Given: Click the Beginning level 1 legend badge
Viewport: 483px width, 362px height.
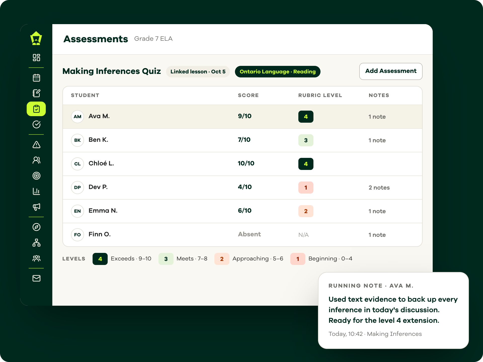Looking at the screenshot, I should click(x=298, y=259).
